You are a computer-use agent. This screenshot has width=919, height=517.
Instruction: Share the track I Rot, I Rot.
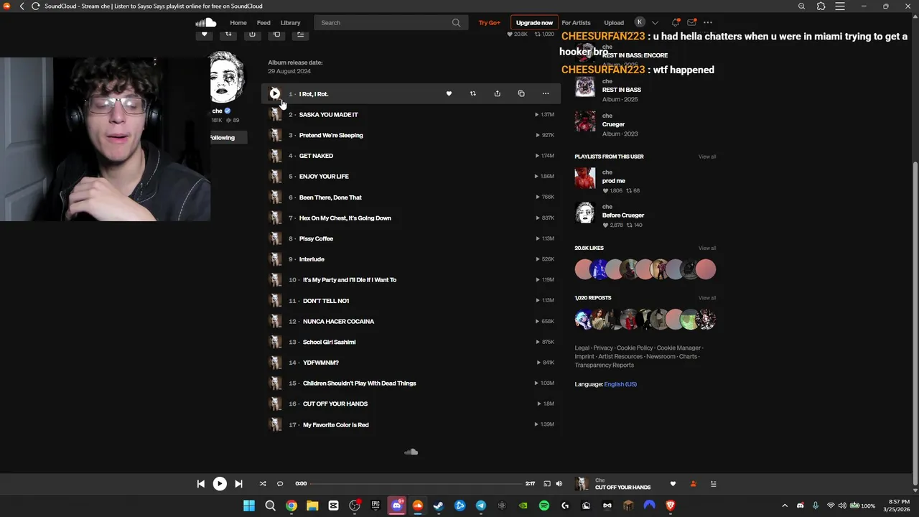pos(497,93)
